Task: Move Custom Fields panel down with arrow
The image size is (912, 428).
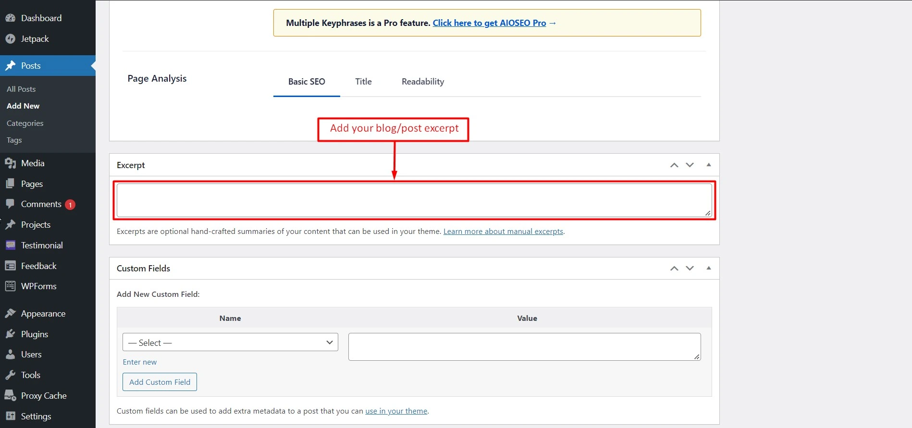Action: tap(690, 269)
